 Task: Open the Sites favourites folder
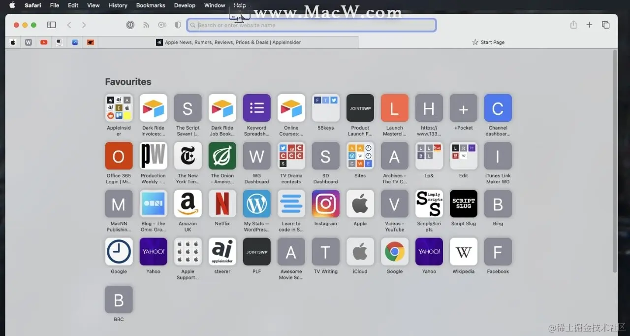pyautogui.click(x=360, y=156)
